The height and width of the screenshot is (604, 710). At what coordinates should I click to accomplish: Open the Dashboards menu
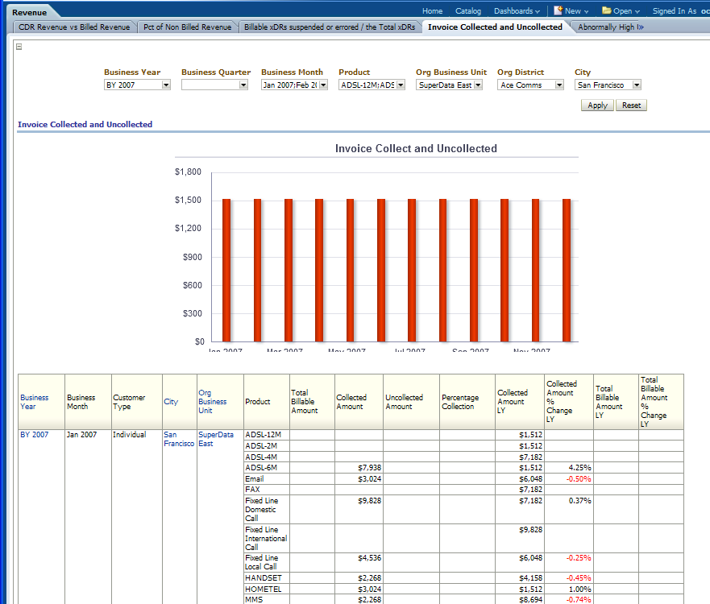click(517, 11)
